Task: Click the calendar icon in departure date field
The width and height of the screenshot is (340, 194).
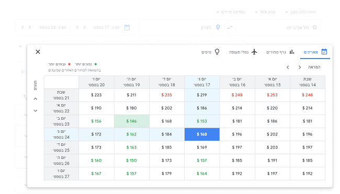Action: click(x=127, y=28)
